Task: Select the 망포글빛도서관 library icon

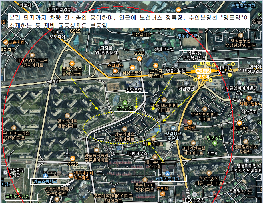Action: tap(5, 172)
